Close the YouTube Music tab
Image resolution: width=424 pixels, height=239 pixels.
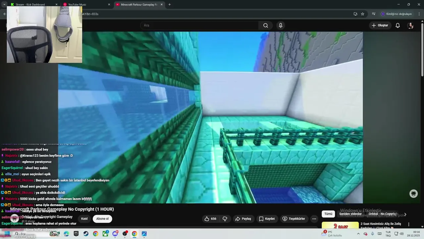coord(109,5)
